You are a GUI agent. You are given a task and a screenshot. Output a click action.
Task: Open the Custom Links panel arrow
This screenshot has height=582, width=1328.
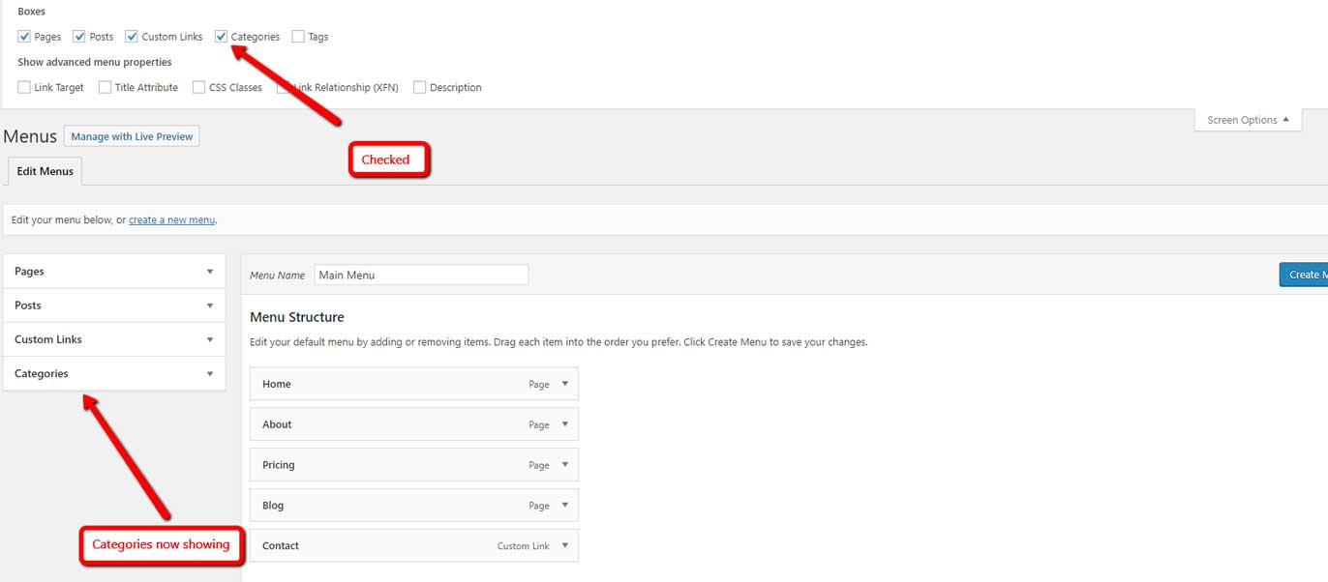coord(210,339)
